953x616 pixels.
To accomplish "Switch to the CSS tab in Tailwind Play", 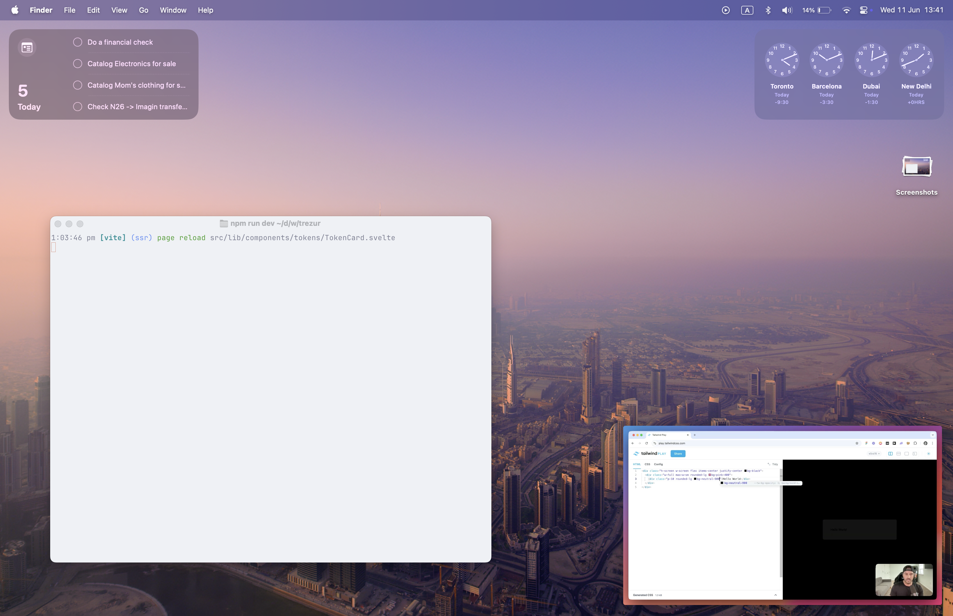I will point(648,464).
